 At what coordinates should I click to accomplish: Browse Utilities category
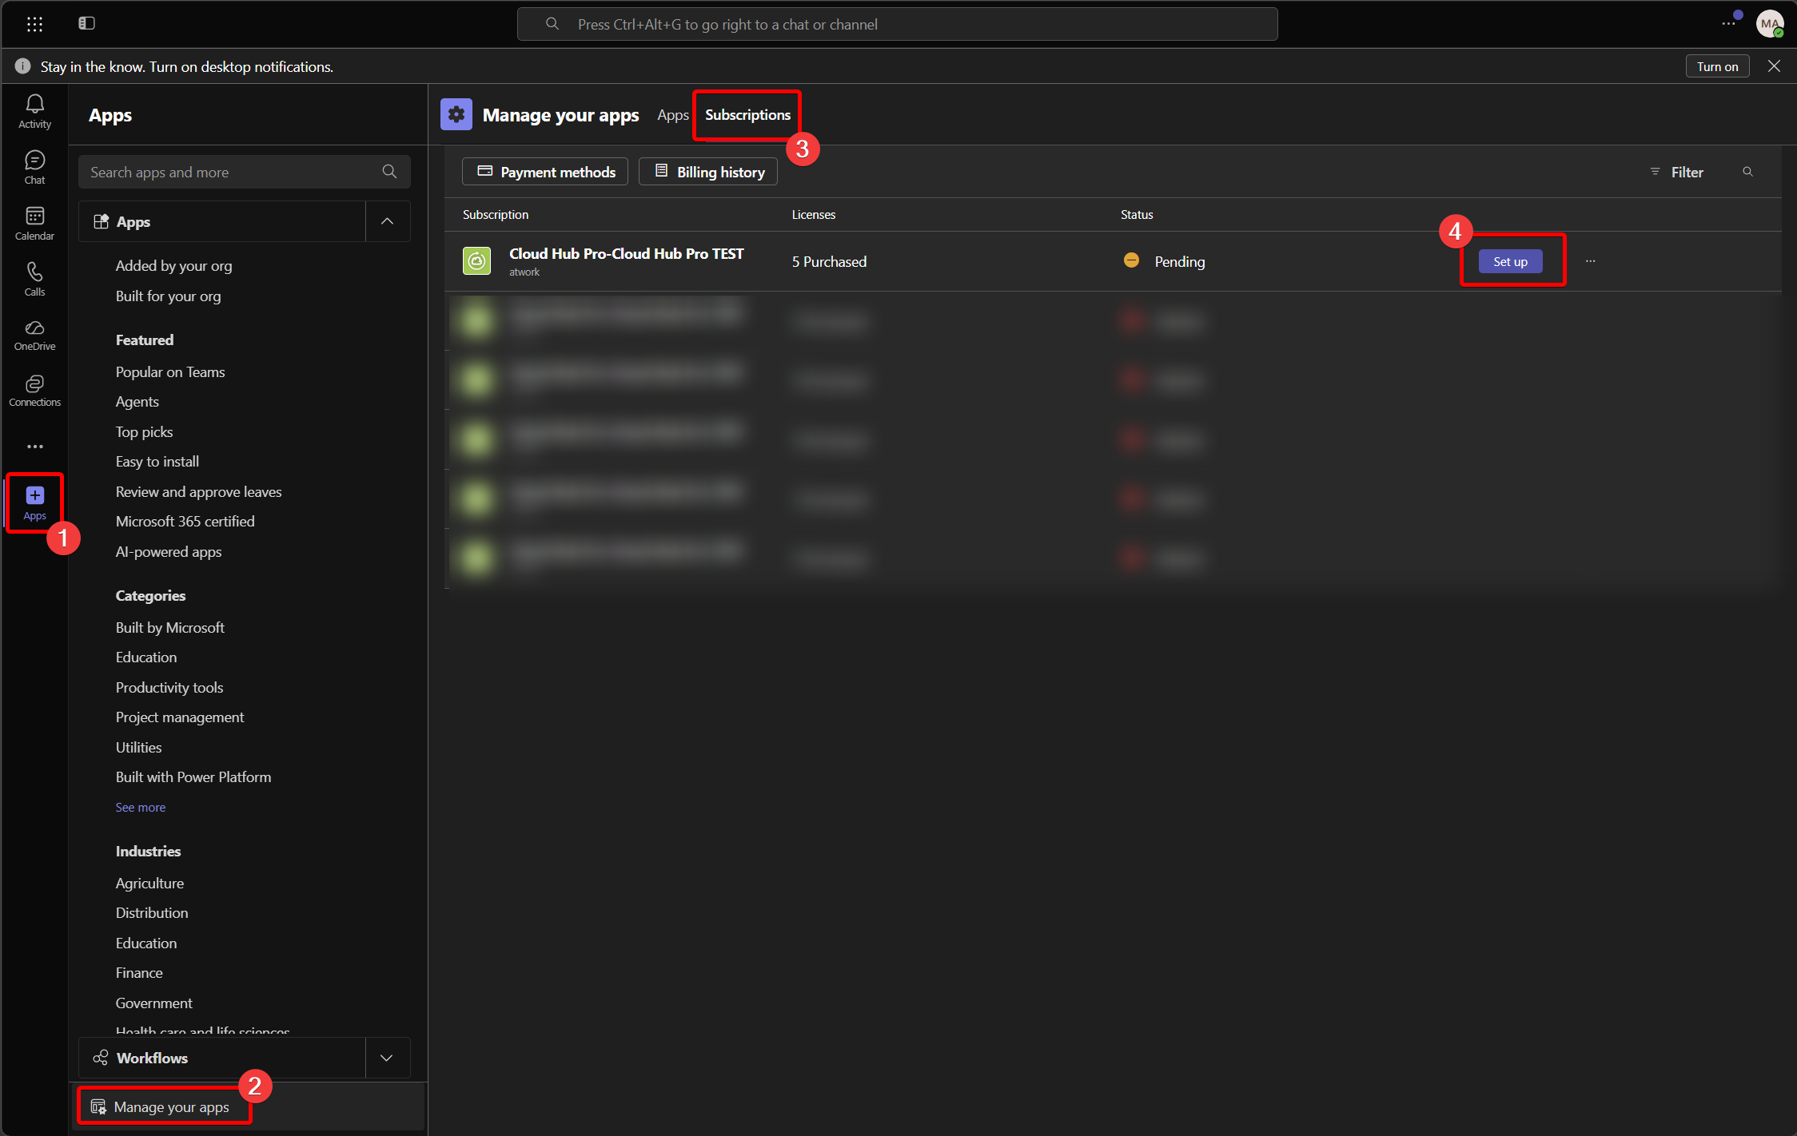(138, 748)
